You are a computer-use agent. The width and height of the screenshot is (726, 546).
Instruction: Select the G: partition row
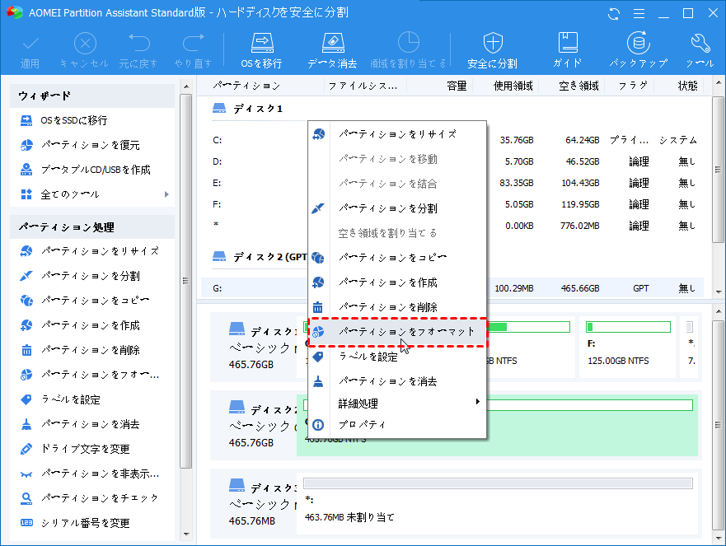[452, 288]
